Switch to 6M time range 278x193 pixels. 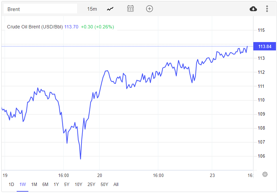pos(45,184)
